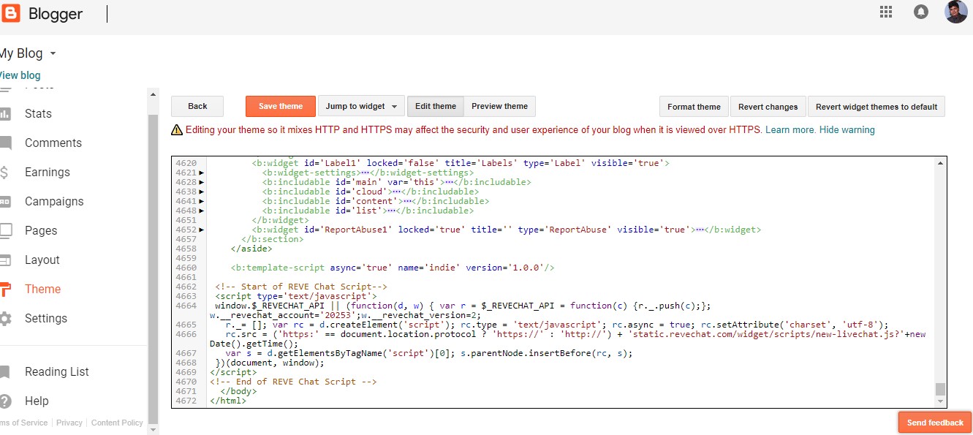This screenshot has width=973, height=435.
Task: Open Stats in the sidebar menu
Action: pyautogui.click(x=38, y=113)
